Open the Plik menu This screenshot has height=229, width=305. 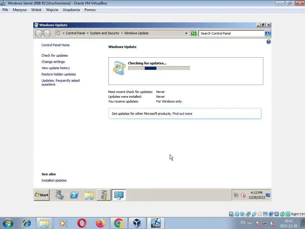pos(5,10)
